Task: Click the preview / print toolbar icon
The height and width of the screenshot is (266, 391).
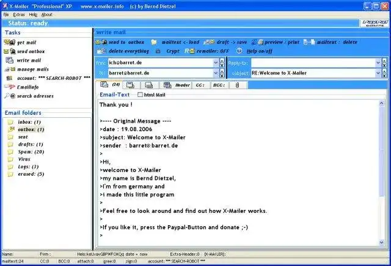Action: [257, 42]
